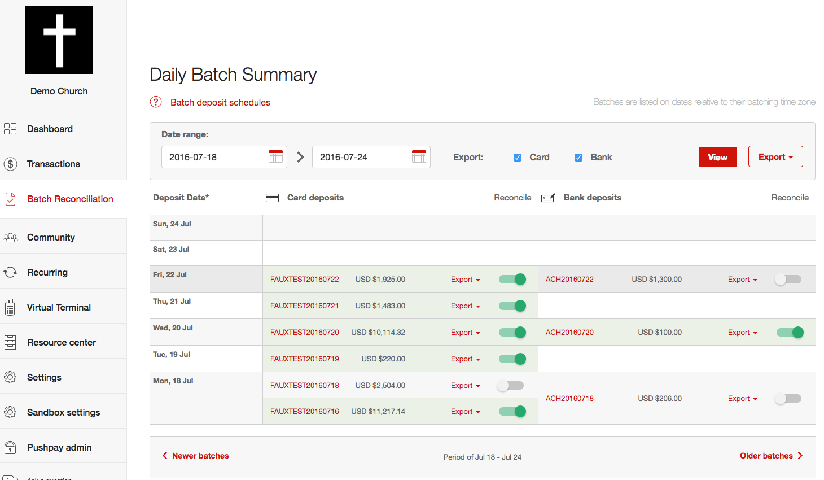824x480 pixels.
Task: Go to Sandbox settings
Action: click(x=64, y=412)
